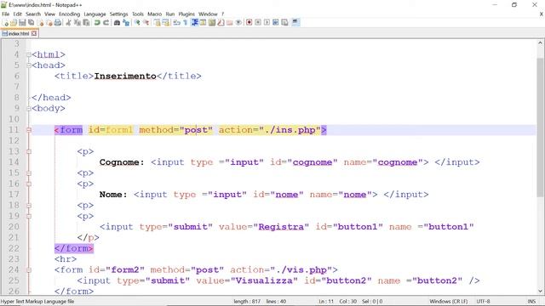Click the synchronize vertical scrolling icon
Viewport: 545px width, 306px height.
(158, 23)
